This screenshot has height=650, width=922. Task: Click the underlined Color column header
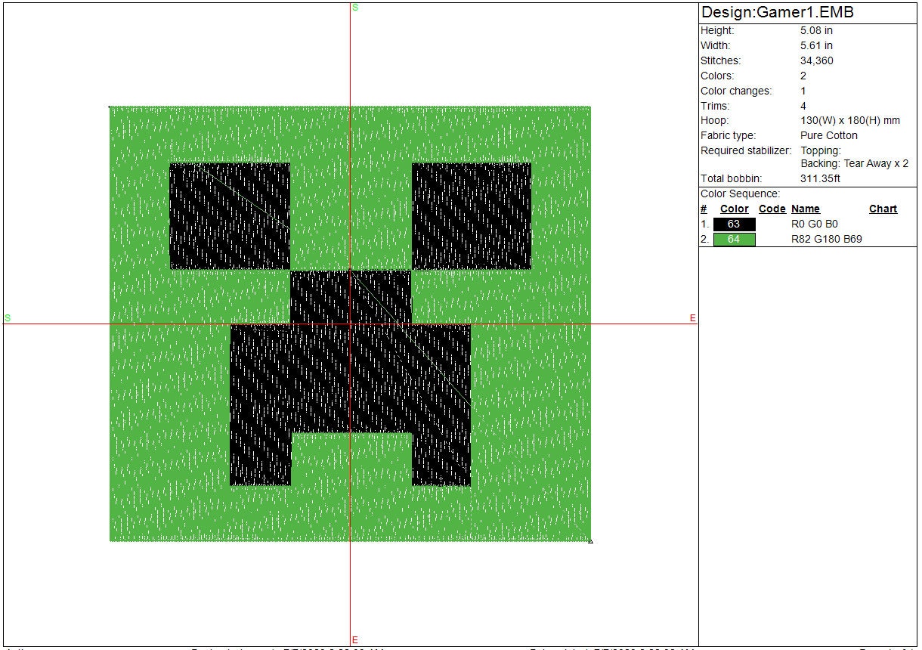click(x=734, y=209)
